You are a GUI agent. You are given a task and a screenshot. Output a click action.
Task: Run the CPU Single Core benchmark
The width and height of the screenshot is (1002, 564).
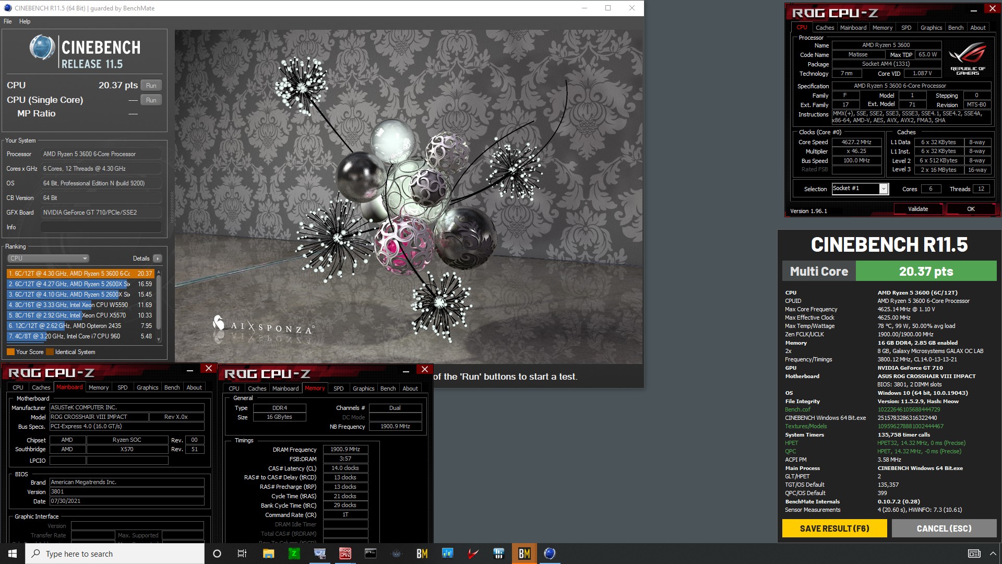151,100
